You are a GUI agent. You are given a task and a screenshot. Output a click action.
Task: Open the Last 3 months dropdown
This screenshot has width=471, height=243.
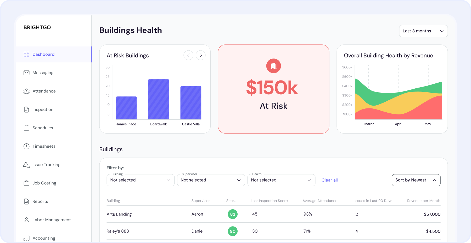(x=423, y=31)
